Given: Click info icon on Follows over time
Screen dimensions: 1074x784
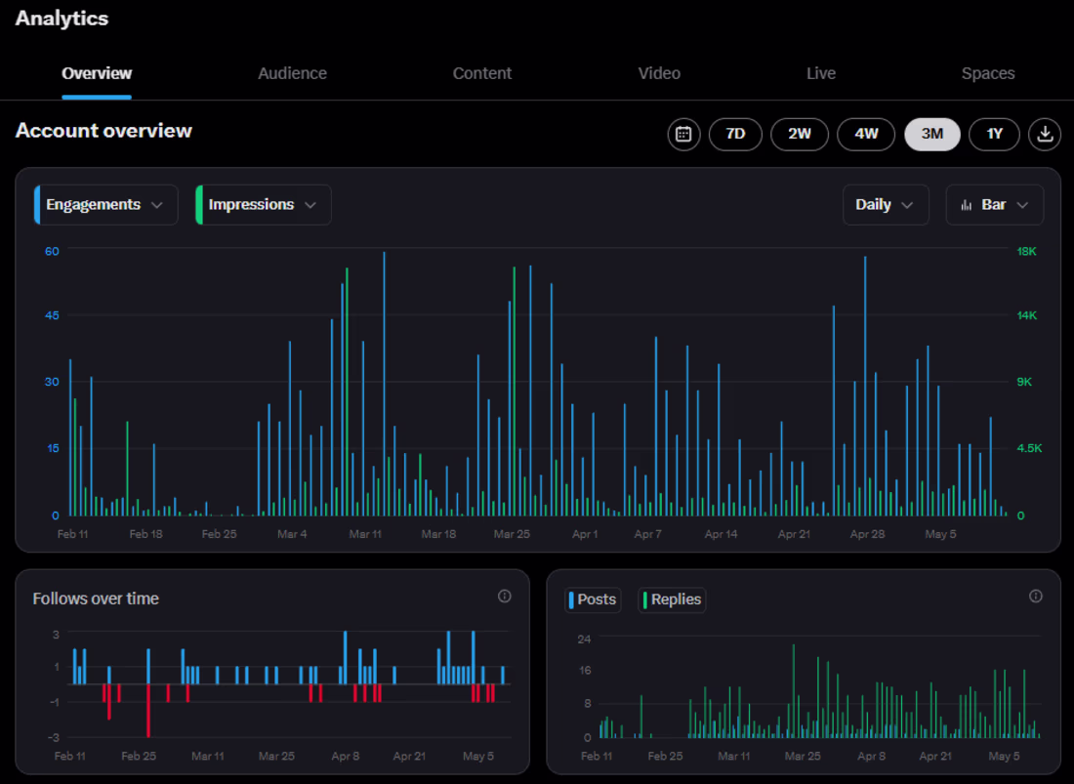Looking at the screenshot, I should [x=505, y=597].
